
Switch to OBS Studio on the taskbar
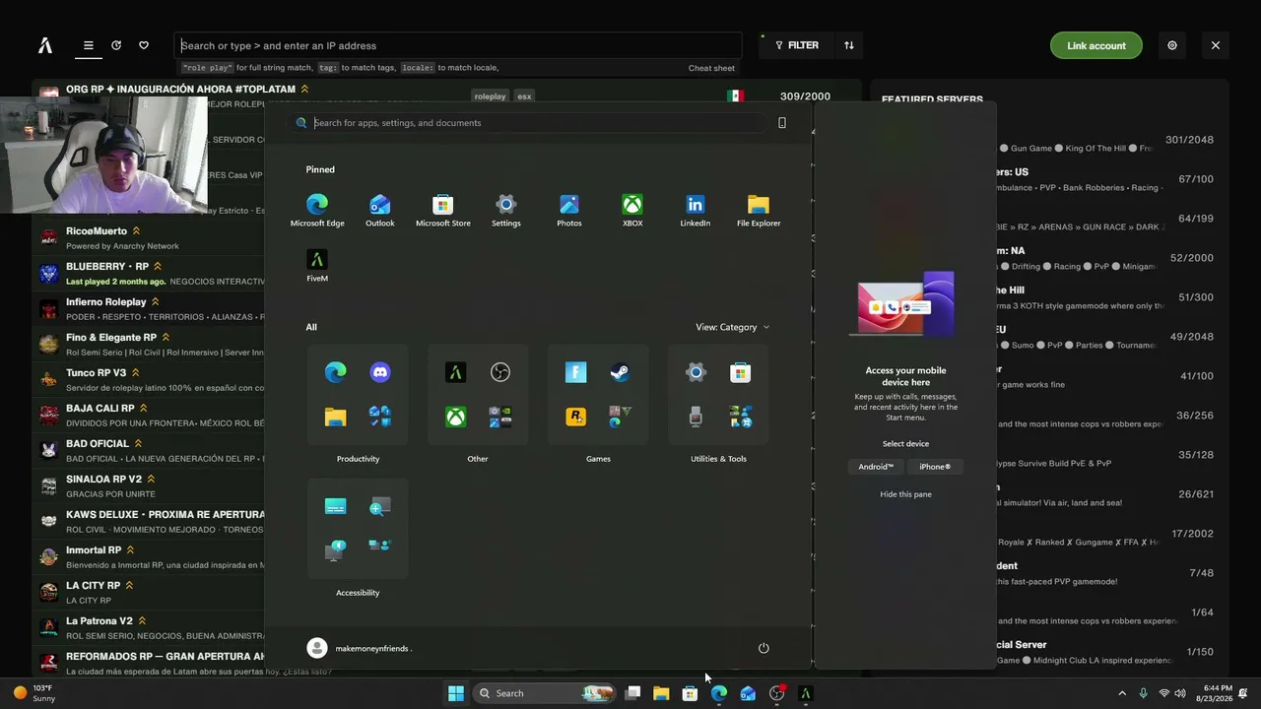[x=777, y=693]
